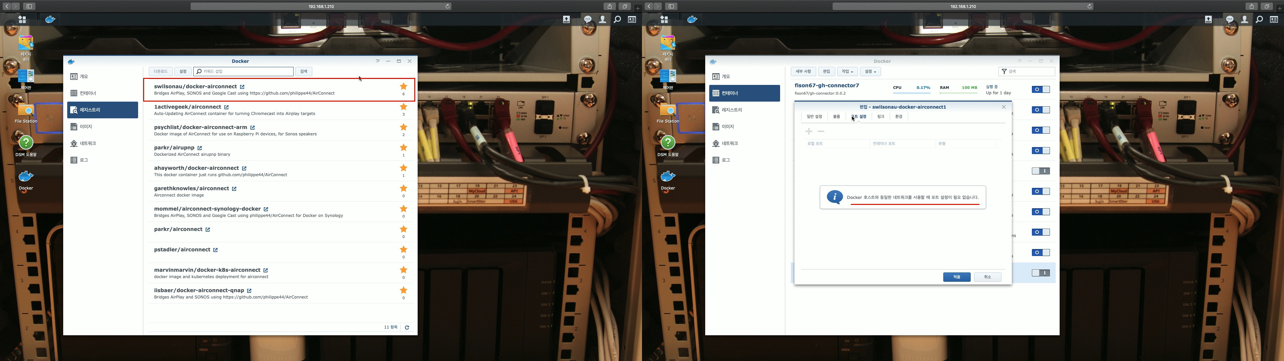The width and height of the screenshot is (1284, 361).
Task: Select the 일반 설정 tab
Action: [814, 117]
